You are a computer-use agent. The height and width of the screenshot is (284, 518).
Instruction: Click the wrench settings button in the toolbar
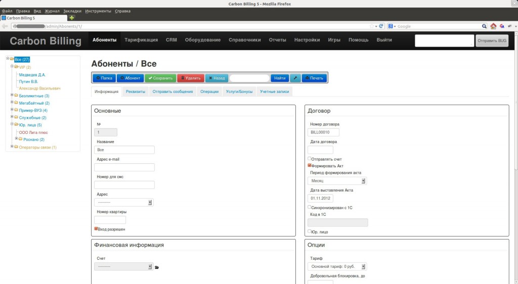click(295, 78)
